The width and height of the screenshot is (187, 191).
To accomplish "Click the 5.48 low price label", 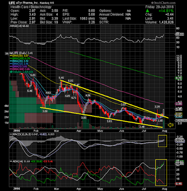I will pyautogui.click(x=30, y=91).
